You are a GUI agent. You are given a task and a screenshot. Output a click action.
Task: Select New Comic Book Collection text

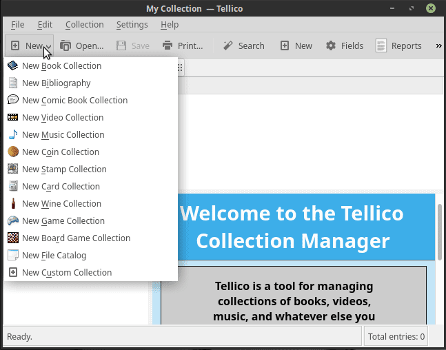[75, 100]
